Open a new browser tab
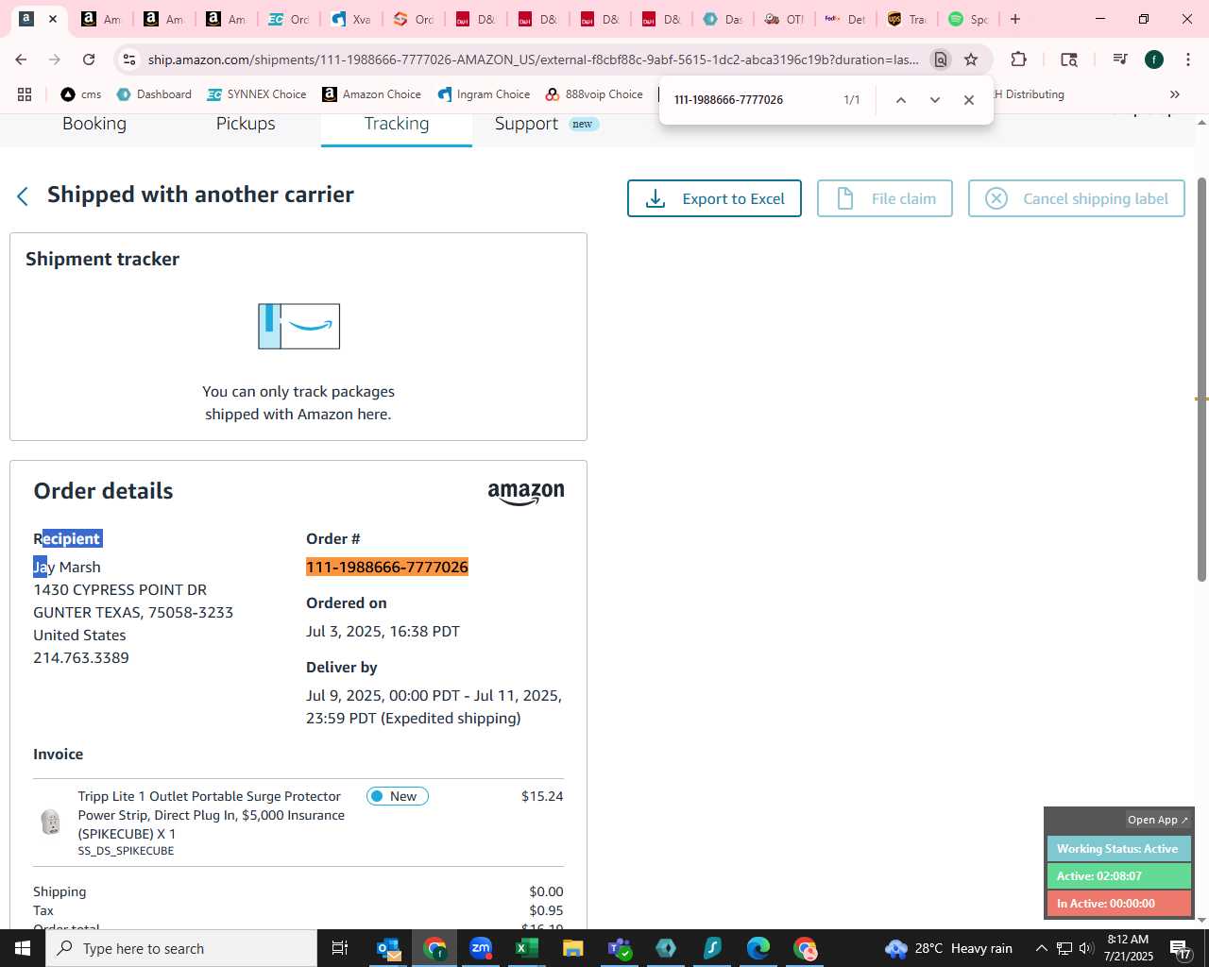 [1015, 19]
